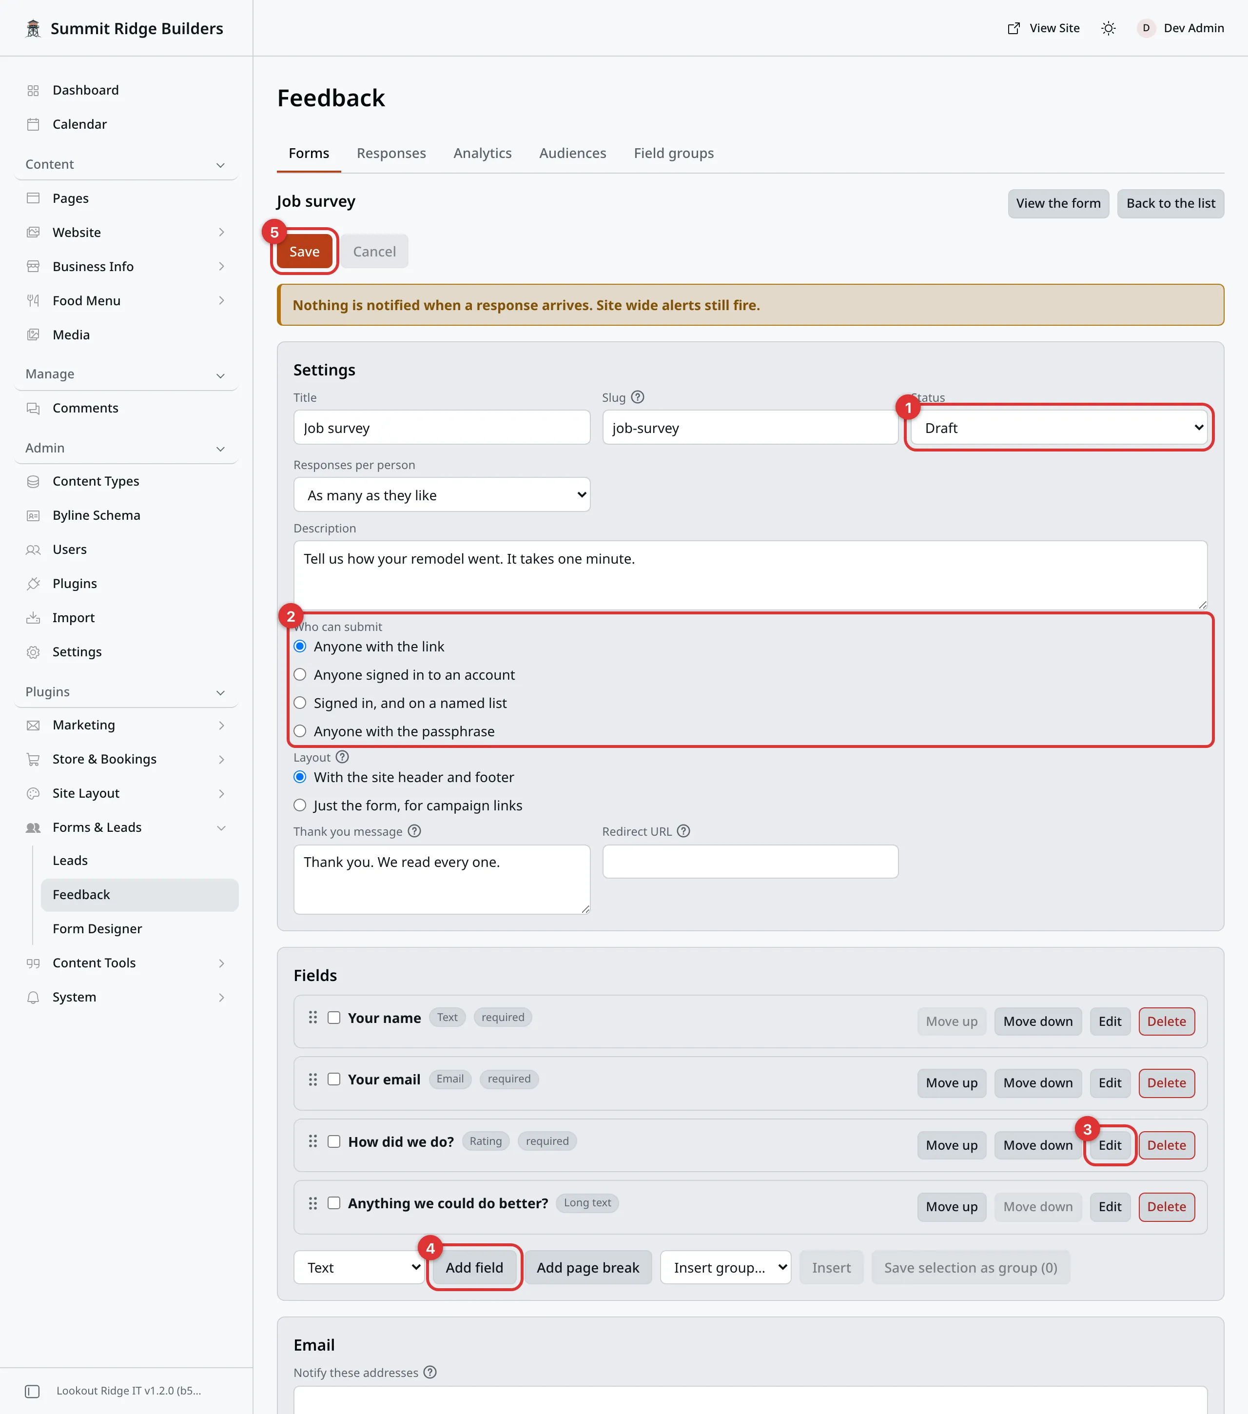Open the Insert group dropdown
Screen dimensions: 1248x1414
tap(726, 1267)
